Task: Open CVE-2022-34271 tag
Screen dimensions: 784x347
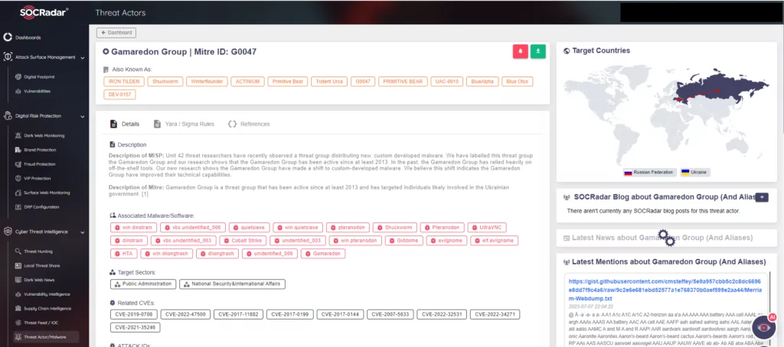Action: click(495, 315)
